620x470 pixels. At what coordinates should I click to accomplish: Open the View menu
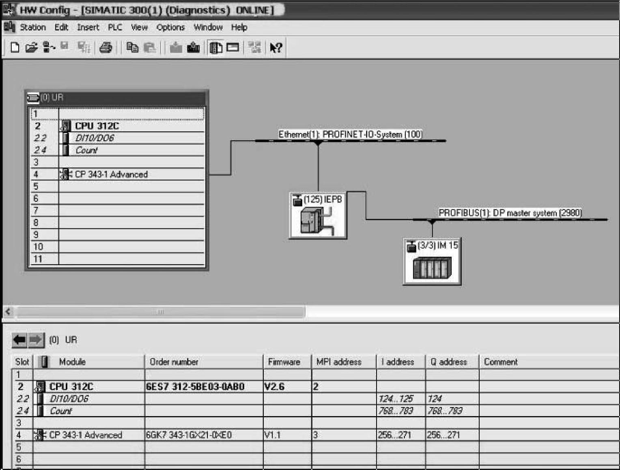point(139,27)
